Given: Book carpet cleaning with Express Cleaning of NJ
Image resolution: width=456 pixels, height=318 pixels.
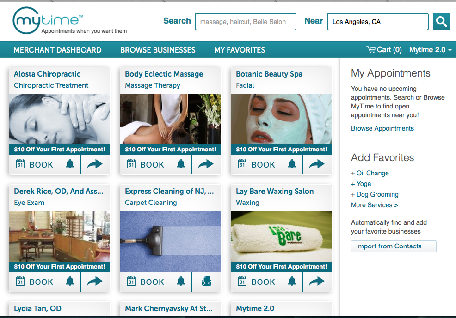Looking at the screenshot, I should (145, 282).
